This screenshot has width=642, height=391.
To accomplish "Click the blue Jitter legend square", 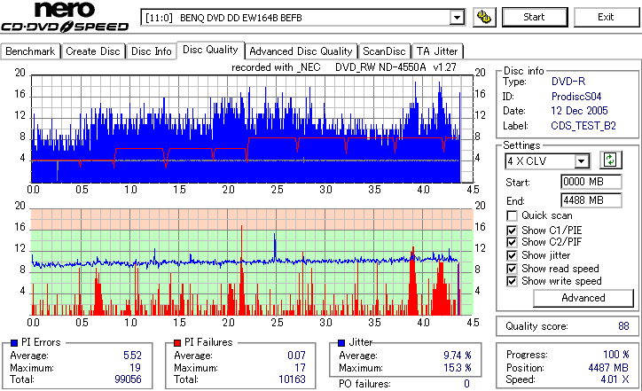I will [x=341, y=343].
